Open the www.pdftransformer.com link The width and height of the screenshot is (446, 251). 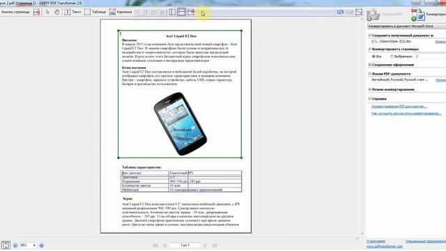[x=385, y=246]
